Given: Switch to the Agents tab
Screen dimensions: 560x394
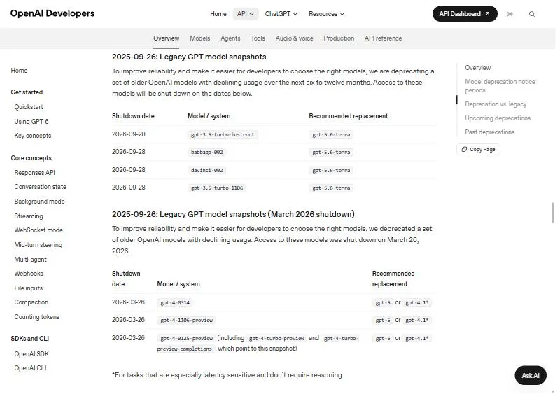Looking at the screenshot, I should [230, 38].
